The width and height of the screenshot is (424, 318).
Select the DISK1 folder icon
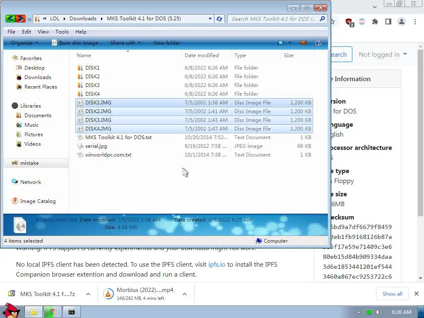tap(80, 67)
